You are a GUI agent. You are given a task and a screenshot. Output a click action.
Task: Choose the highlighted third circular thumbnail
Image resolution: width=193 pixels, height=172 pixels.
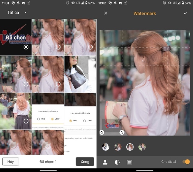[130, 147]
